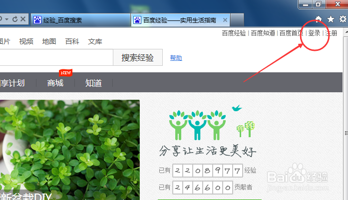Click the 分享让生活更美好 slogan text
Screen dimensions: 348x200
pos(208,151)
